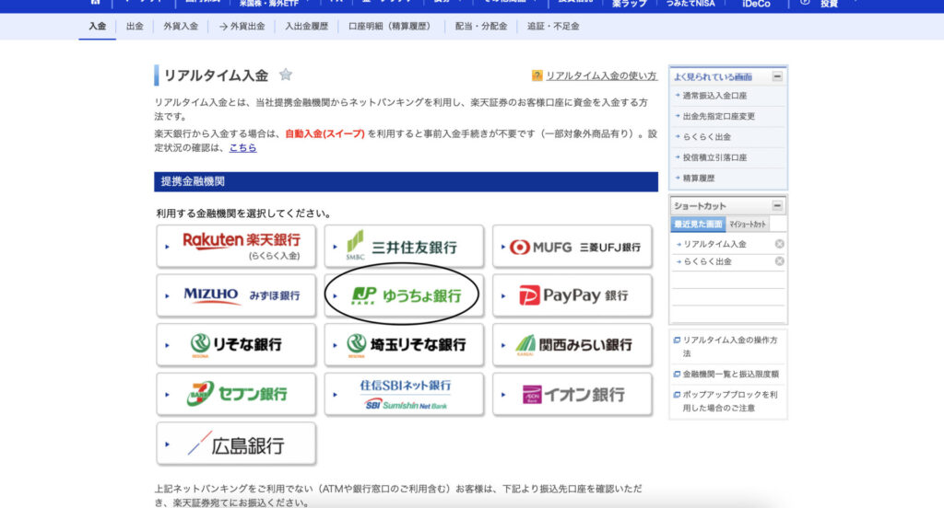The height and width of the screenshot is (508, 944).
Task: Open the ポップアップブロック notice link
Action: [x=729, y=401]
